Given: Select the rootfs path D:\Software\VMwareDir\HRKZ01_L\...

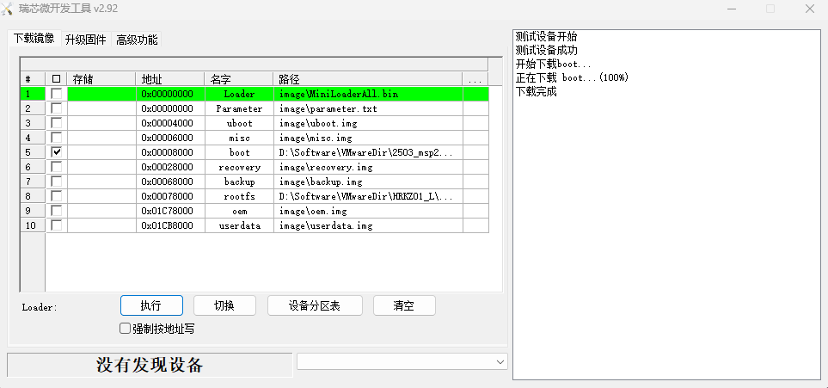Looking at the screenshot, I should [366, 196].
